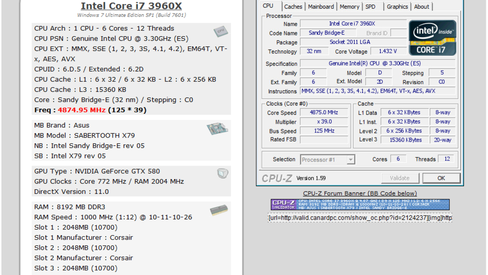Image resolution: width=488 pixels, height=275 pixels.
Task: Click the Package field Socket 2011 LGA
Action: click(x=353, y=42)
